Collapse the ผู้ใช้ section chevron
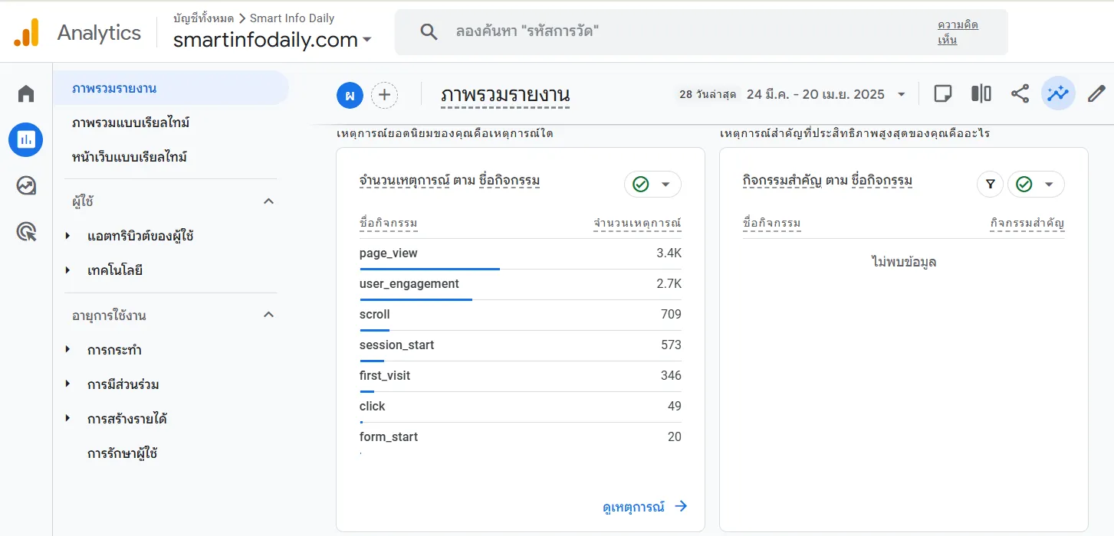The height and width of the screenshot is (536, 1114). click(x=268, y=201)
